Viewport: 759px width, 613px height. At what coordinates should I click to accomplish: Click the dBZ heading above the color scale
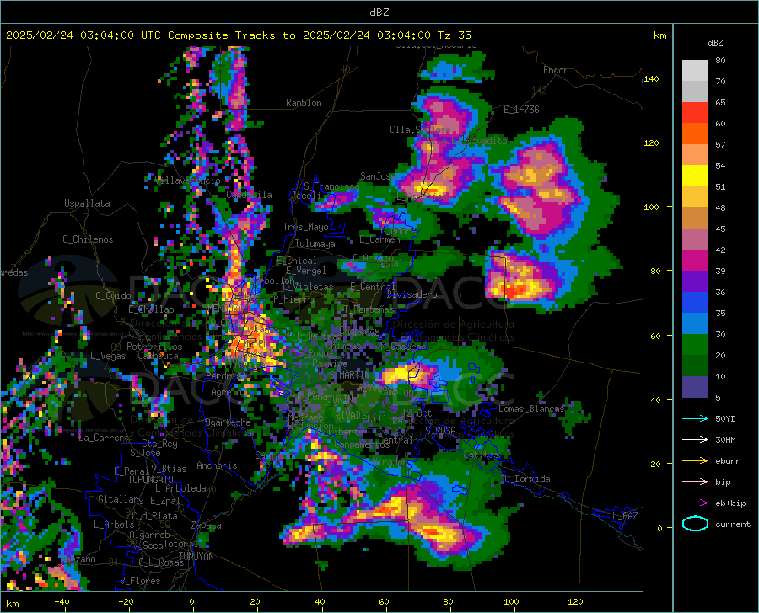(715, 42)
